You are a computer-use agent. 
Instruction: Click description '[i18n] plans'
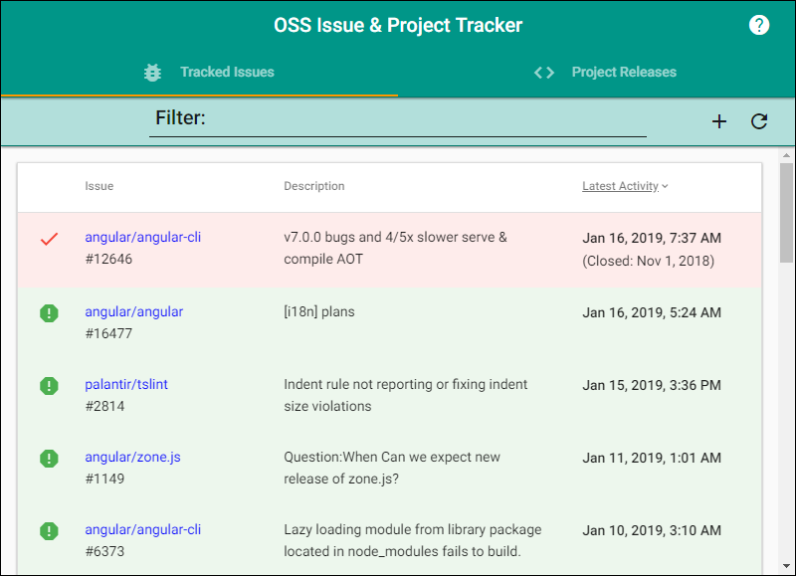click(318, 311)
